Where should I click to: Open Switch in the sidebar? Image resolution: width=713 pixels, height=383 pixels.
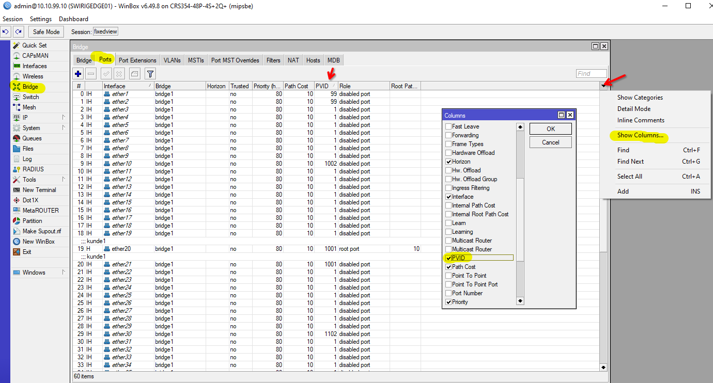(x=30, y=97)
